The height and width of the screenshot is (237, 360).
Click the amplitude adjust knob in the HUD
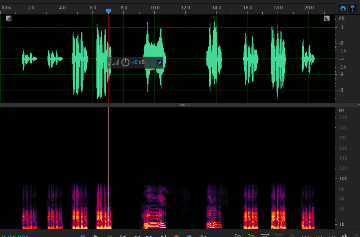coord(125,62)
